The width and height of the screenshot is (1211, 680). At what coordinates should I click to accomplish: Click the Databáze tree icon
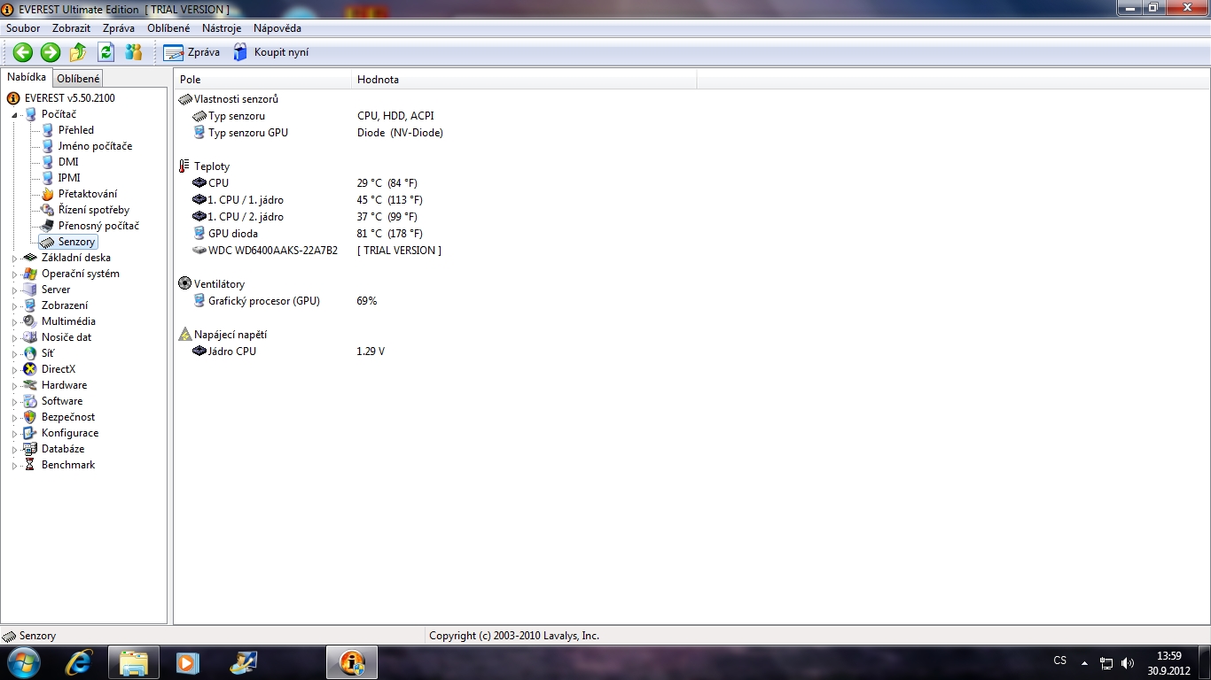click(30, 449)
